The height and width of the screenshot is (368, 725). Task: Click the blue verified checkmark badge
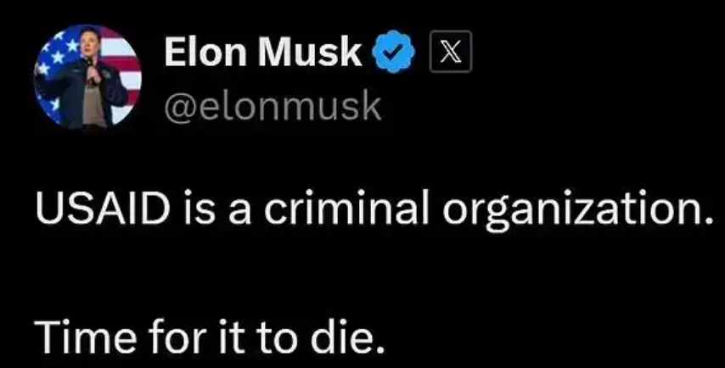pyautogui.click(x=393, y=51)
